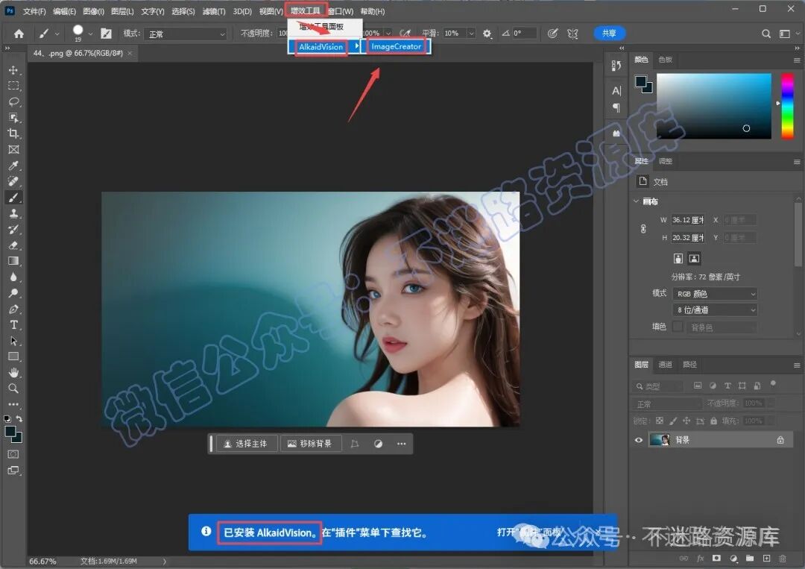Image resolution: width=805 pixels, height=569 pixels.
Task: Toggle Quick Mask mode
Action: [x=13, y=454]
